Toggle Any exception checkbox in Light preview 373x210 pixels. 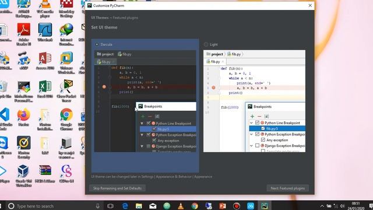pyautogui.click(x=263, y=140)
